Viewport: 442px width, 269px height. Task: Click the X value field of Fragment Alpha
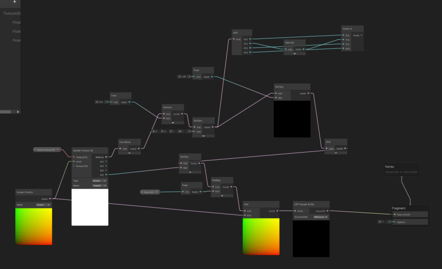[x=383, y=222]
